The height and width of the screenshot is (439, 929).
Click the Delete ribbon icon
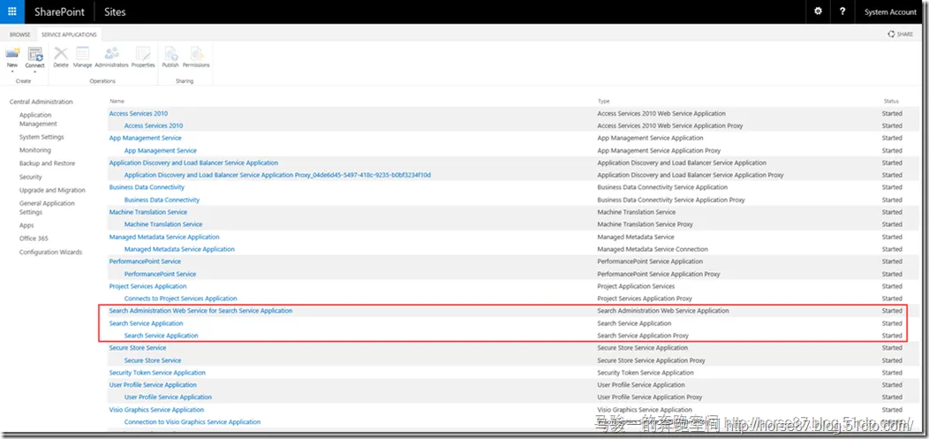[61, 53]
